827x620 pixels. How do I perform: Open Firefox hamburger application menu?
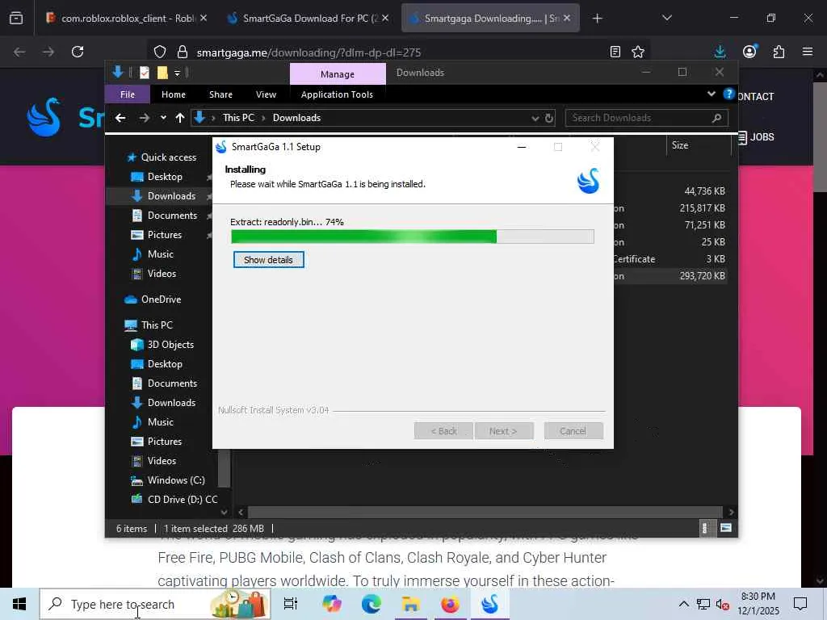click(x=808, y=52)
